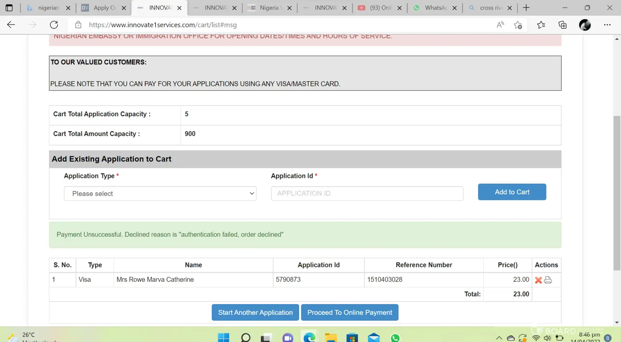Switch to the Nigeria tab

269,8
